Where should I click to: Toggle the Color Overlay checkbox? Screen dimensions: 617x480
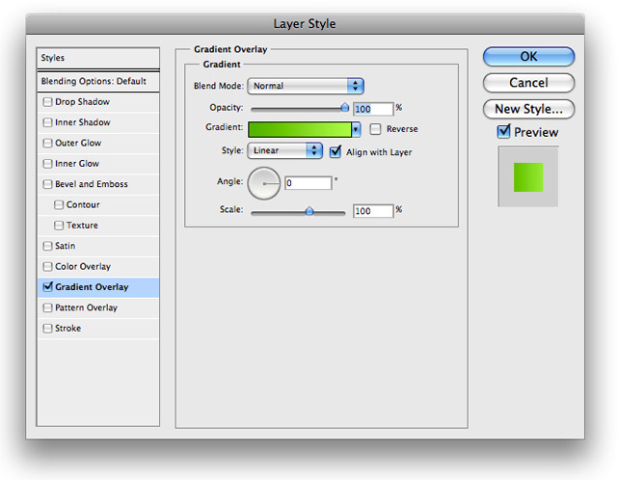pyautogui.click(x=47, y=266)
